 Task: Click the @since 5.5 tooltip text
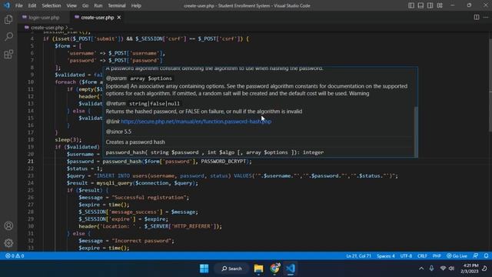point(118,132)
